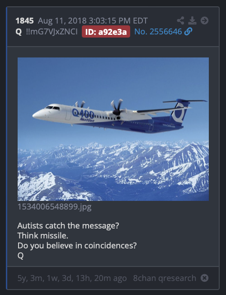226x295 pixels.
Task: Click 'Do you believe in coincidences?' line
Action: 77,246
